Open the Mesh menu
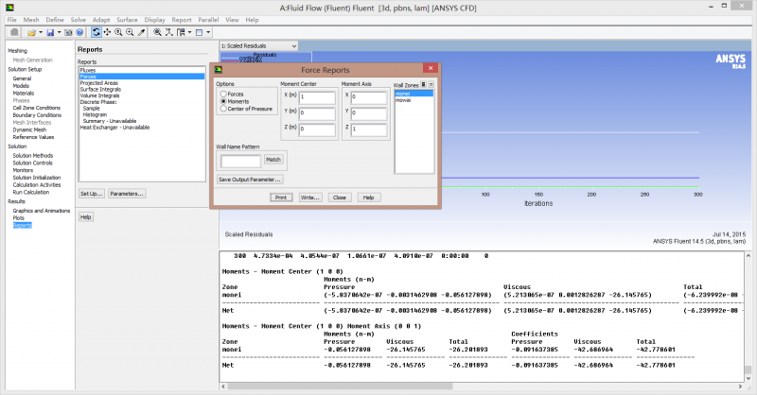 (31, 20)
